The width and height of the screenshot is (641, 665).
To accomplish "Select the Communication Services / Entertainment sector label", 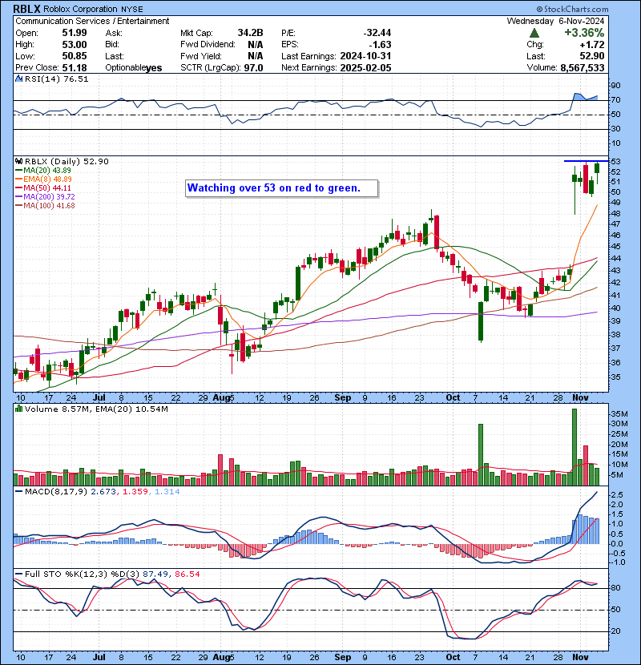I will [x=92, y=21].
